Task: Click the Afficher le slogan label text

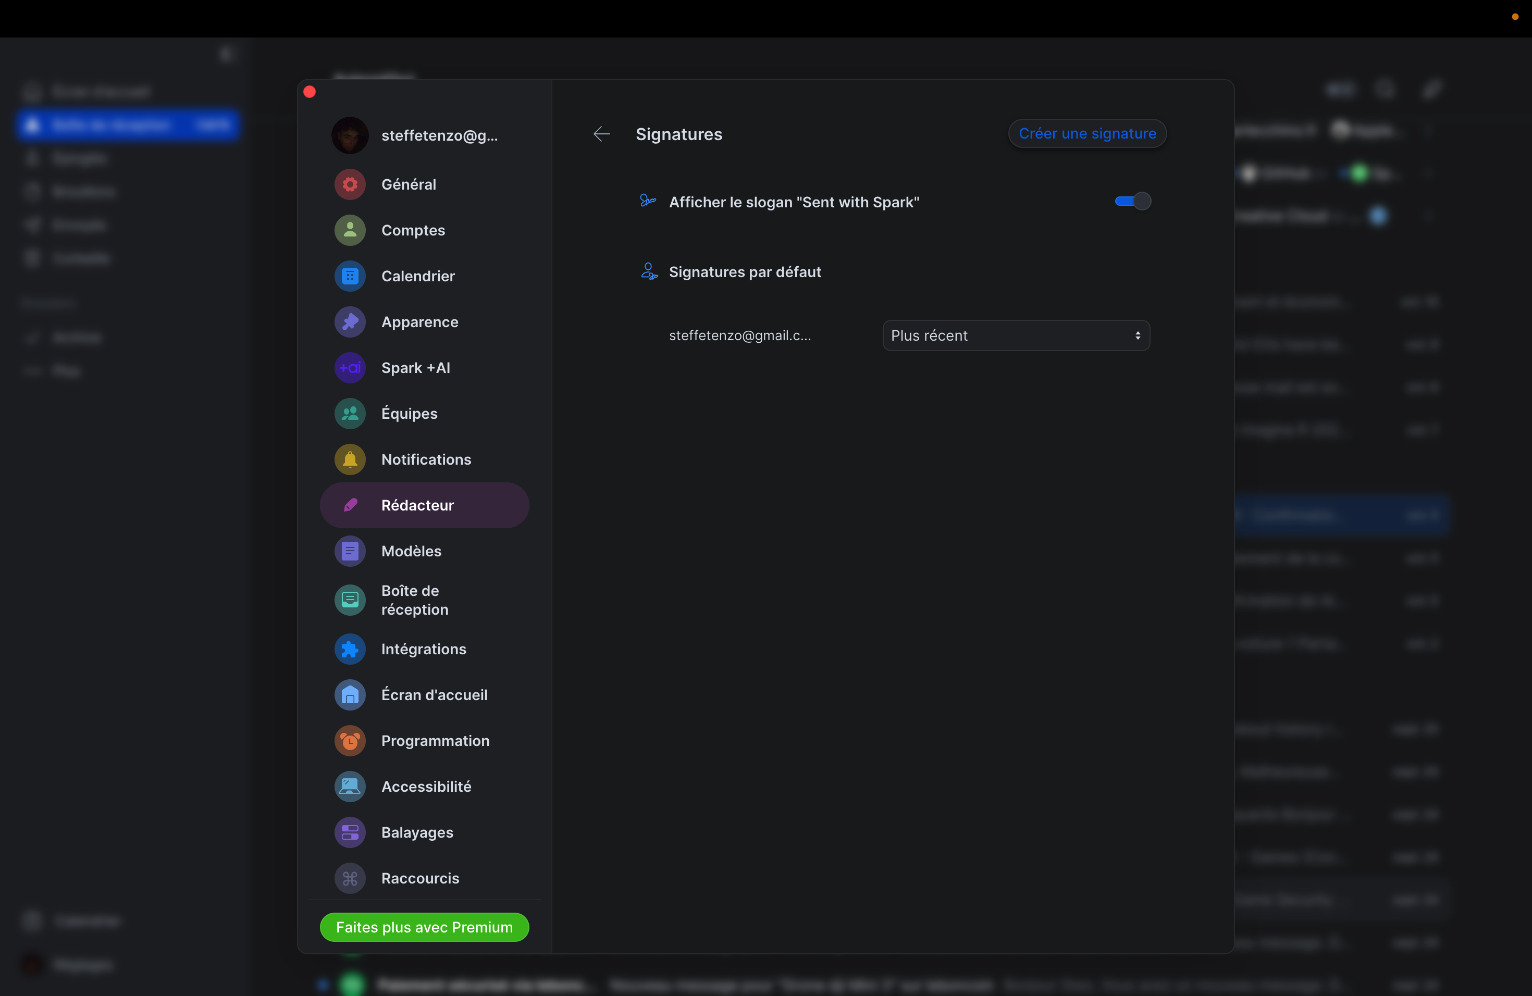Action: 794,202
